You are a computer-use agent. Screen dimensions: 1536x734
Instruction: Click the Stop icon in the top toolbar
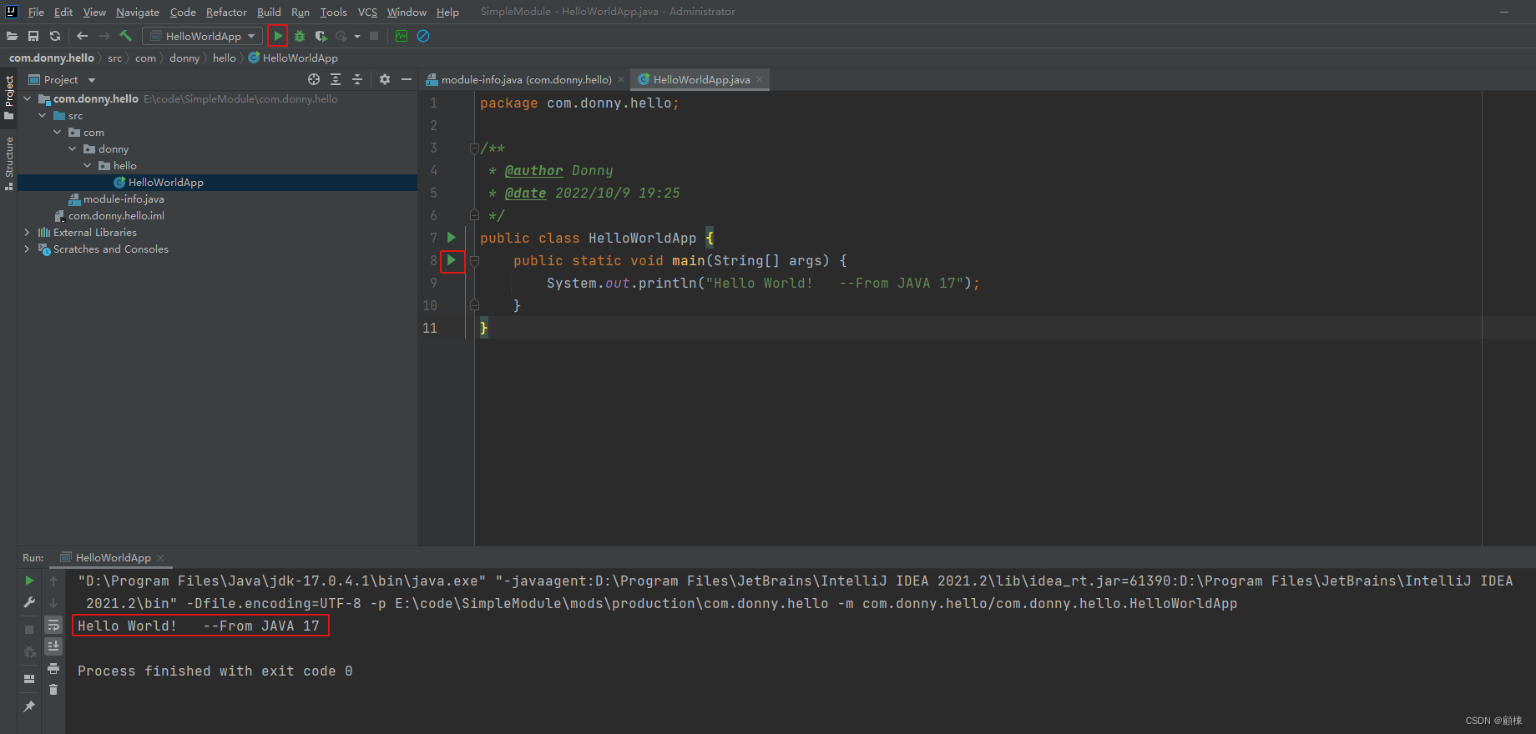(x=374, y=36)
